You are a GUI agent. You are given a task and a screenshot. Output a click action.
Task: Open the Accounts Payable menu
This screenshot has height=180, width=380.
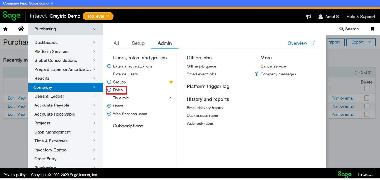click(x=65, y=105)
